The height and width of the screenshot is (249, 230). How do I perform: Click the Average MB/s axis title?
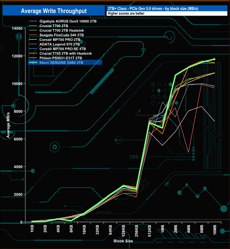pos(8,125)
